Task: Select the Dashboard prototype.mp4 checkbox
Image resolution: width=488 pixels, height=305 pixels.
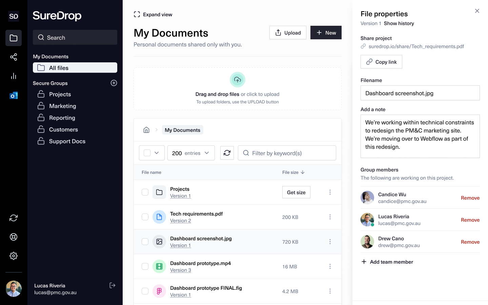Action: coord(145,266)
